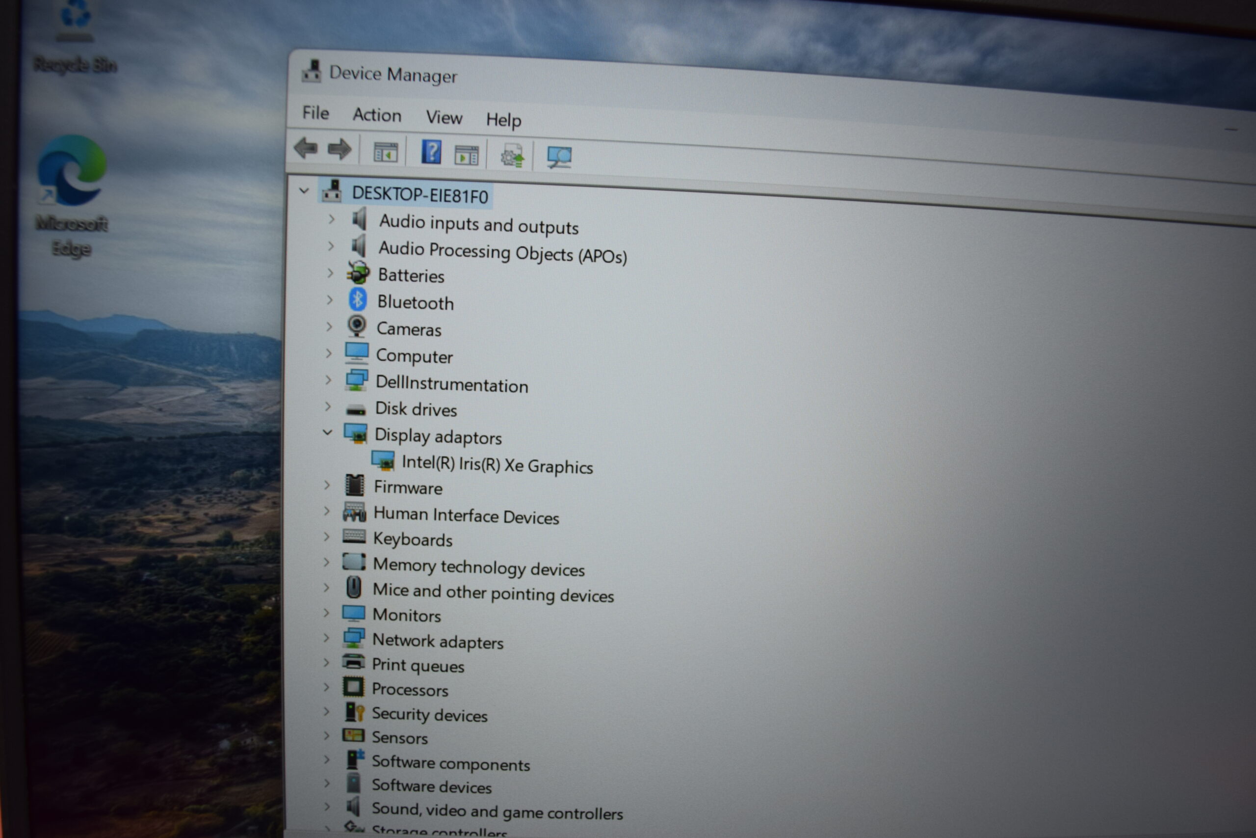Click the Show/Hide Action Pane toolbar icon

pos(466,156)
